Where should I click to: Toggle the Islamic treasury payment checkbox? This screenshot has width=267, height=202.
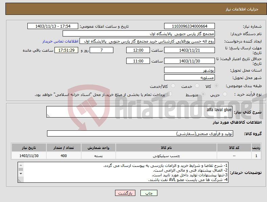[170, 94]
